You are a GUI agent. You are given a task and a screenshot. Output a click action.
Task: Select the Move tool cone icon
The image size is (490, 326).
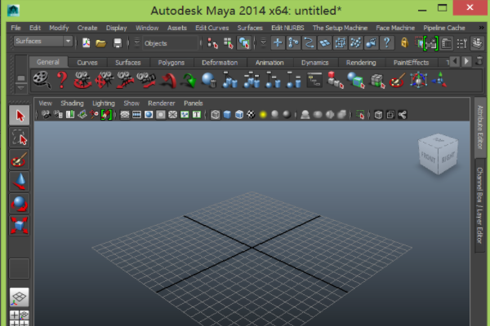pyautogui.click(x=20, y=181)
